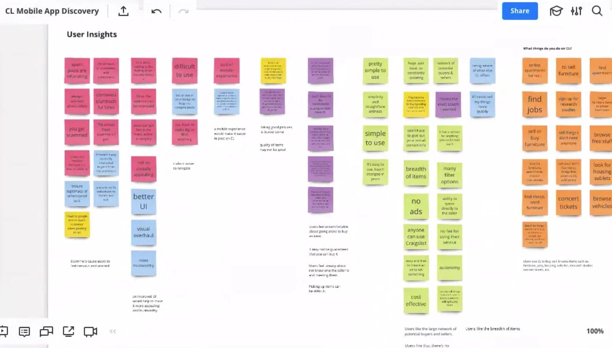Select the 'better UI' sticky note
Viewport: 612px width, 348px height.
(144, 201)
